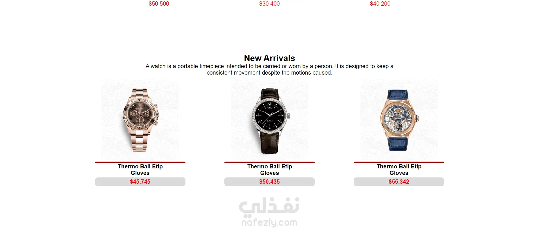Select the $50 500 price at top
Viewport: 538px width, 228px height.
tap(159, 4)
